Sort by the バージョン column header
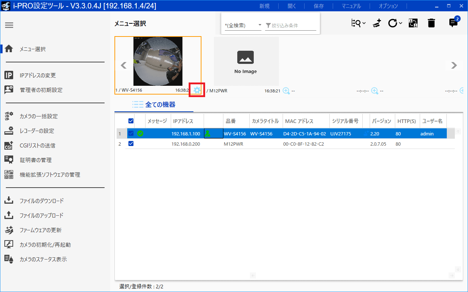 [382, 121]
